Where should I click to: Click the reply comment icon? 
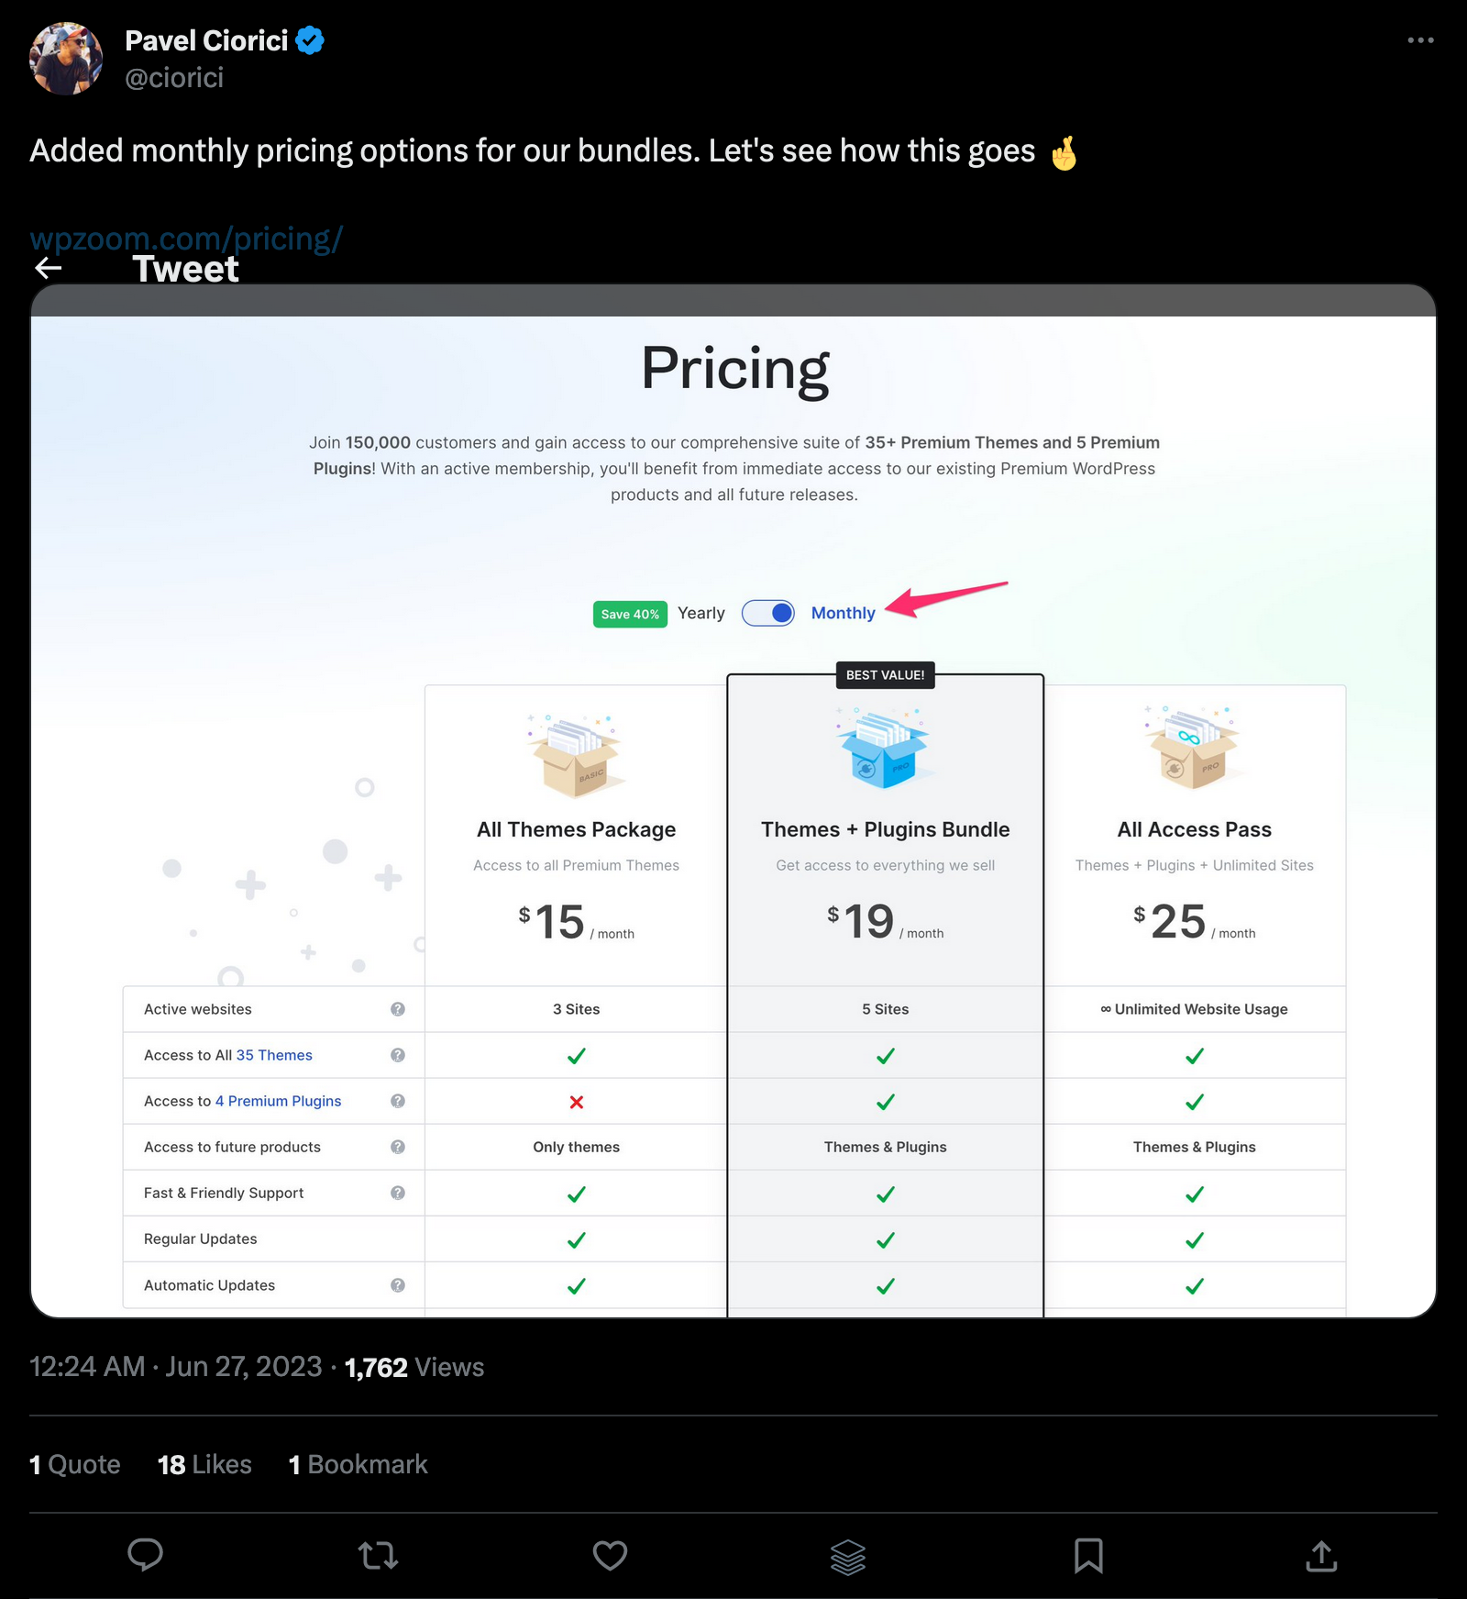tap(145, 1555)
